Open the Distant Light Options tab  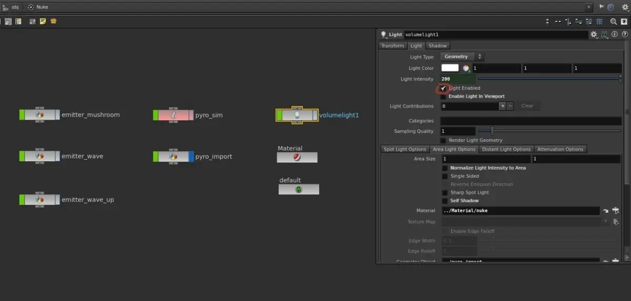(506, 149)
